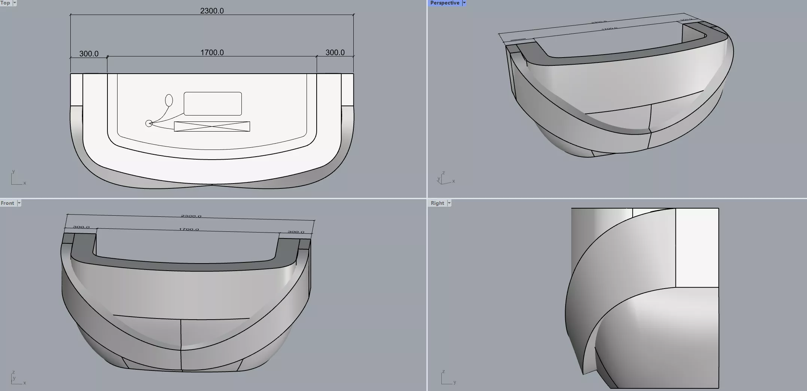The width and height of the screenshot is (807, 391).
Task: Select the ellipse curve in Top view
Action: pyautogui.click(x=169, y=100)
